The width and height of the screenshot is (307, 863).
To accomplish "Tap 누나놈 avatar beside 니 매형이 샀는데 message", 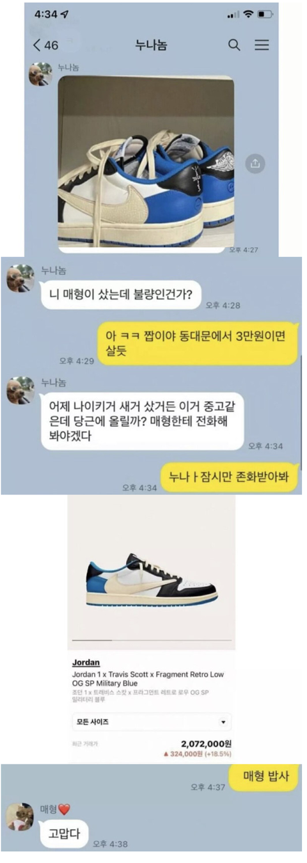I will pyautogui.click(x=20, y=279).
